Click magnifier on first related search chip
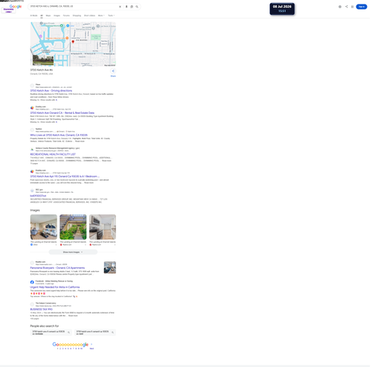The image size is (372, 367). pos(68,333)
